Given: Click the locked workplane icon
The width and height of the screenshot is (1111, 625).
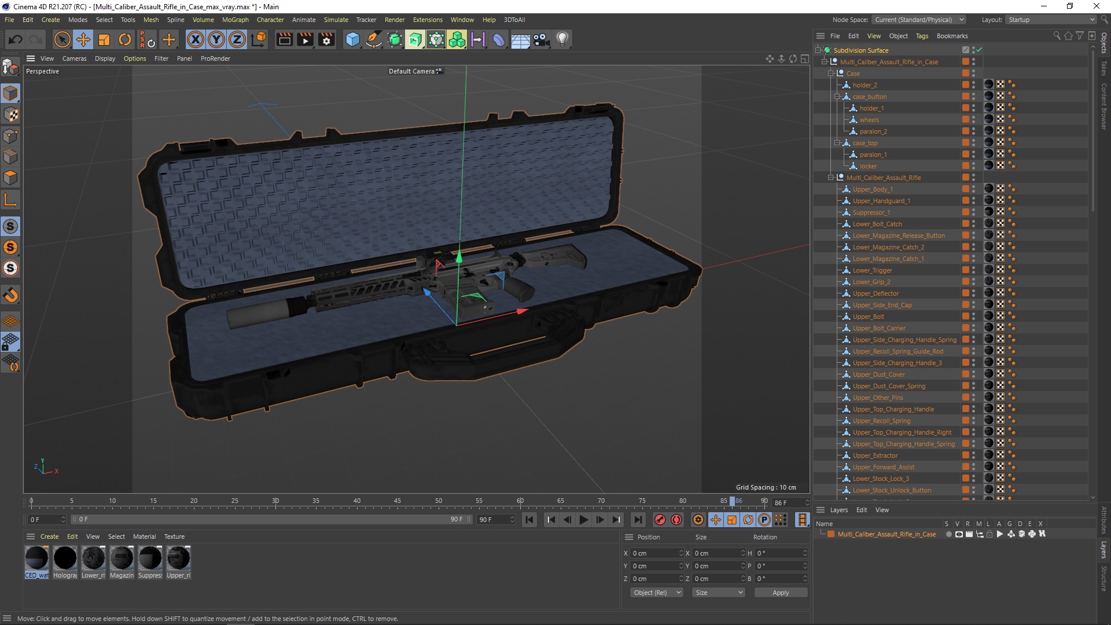Looking at the screenshot, I should pos(10,341).
